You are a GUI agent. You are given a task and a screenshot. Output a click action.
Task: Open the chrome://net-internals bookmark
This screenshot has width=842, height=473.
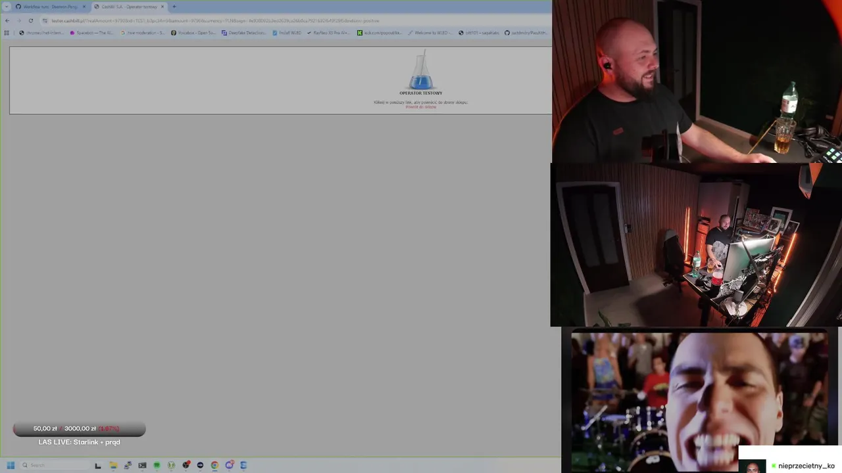41,32
